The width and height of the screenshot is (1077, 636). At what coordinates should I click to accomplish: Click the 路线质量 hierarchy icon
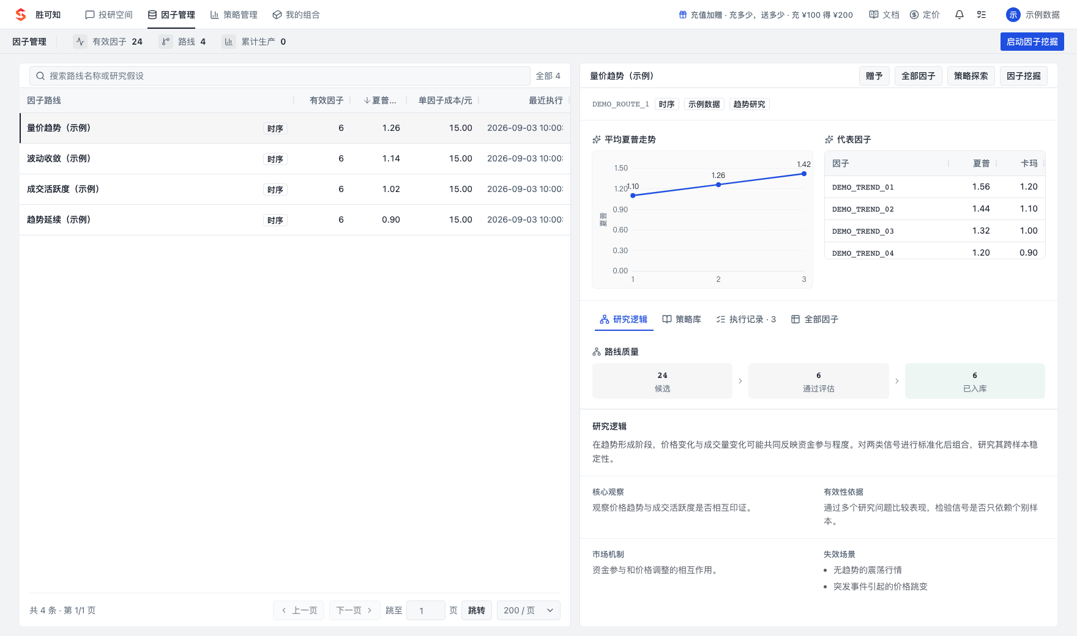[x=597, y=352]
